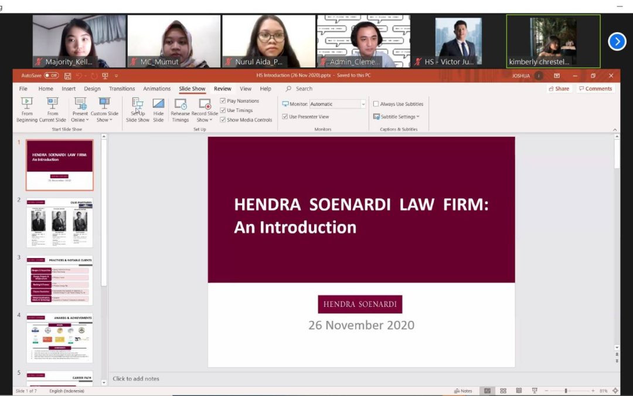The height and width of the screenshot is (396, 633).
Task: Toggle the Play Narrations checkbox
Action: (x=223, y=100)
